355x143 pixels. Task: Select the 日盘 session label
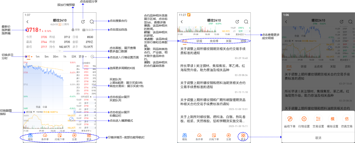coord(45,107)
